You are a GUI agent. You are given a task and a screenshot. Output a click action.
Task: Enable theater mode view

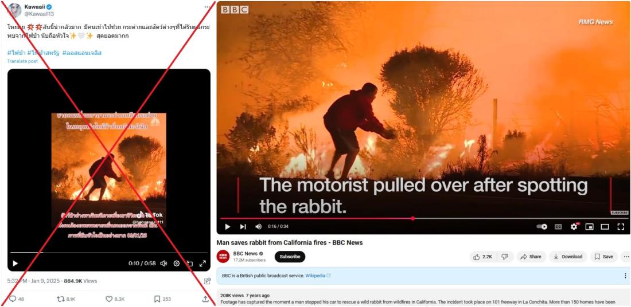click(x=605, y=227)
